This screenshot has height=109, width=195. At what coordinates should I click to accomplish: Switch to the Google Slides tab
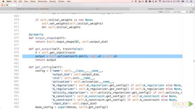[x=33, y=9]
